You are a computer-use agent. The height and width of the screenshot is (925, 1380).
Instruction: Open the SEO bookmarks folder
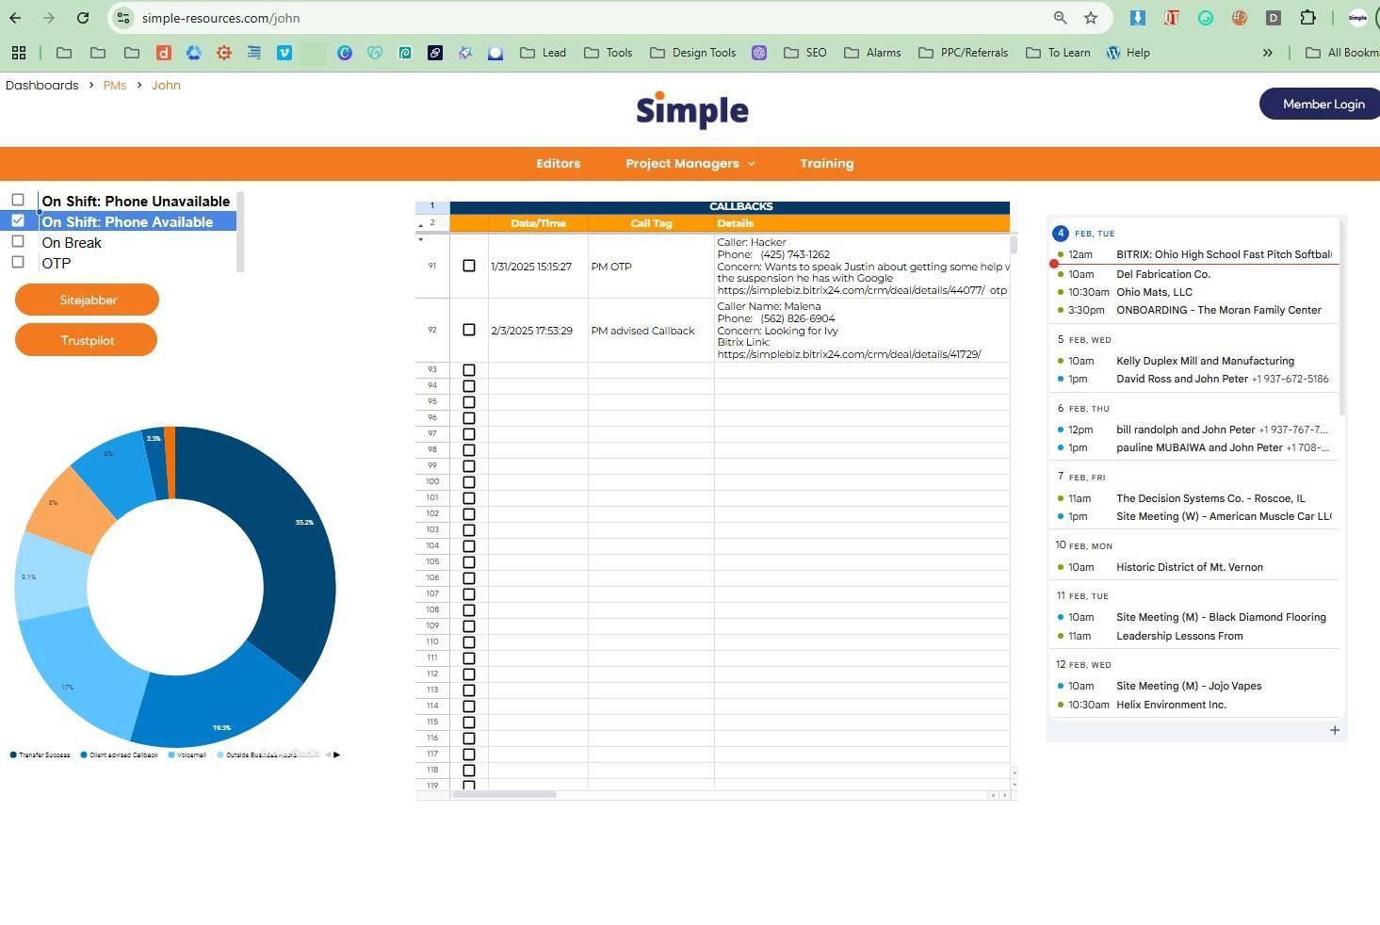tap(804, 53)
